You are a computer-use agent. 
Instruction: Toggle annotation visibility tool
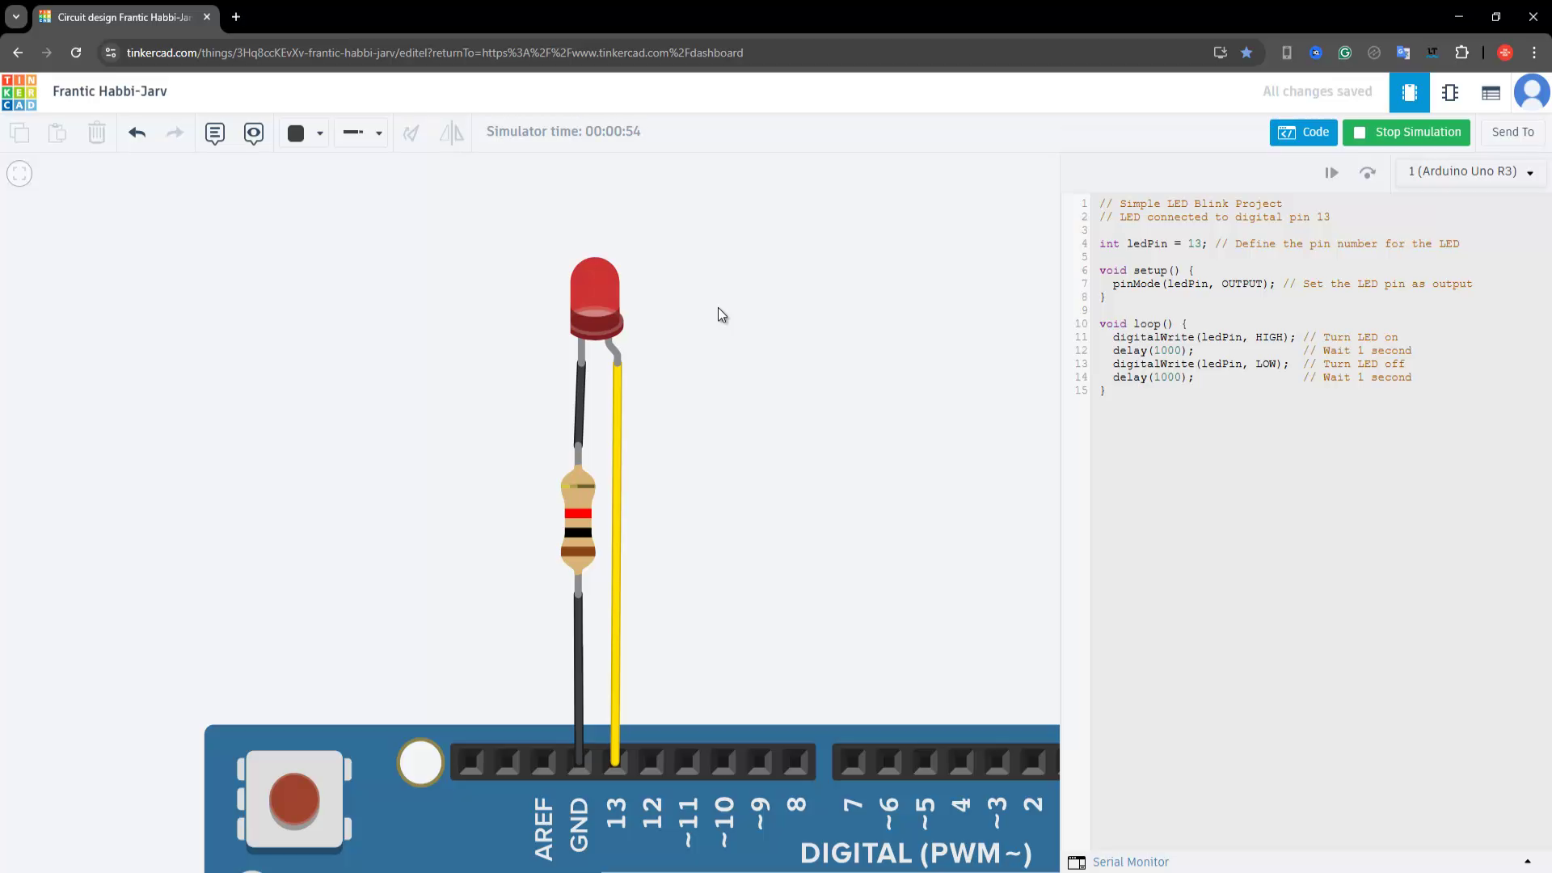(x=253, y=133)
